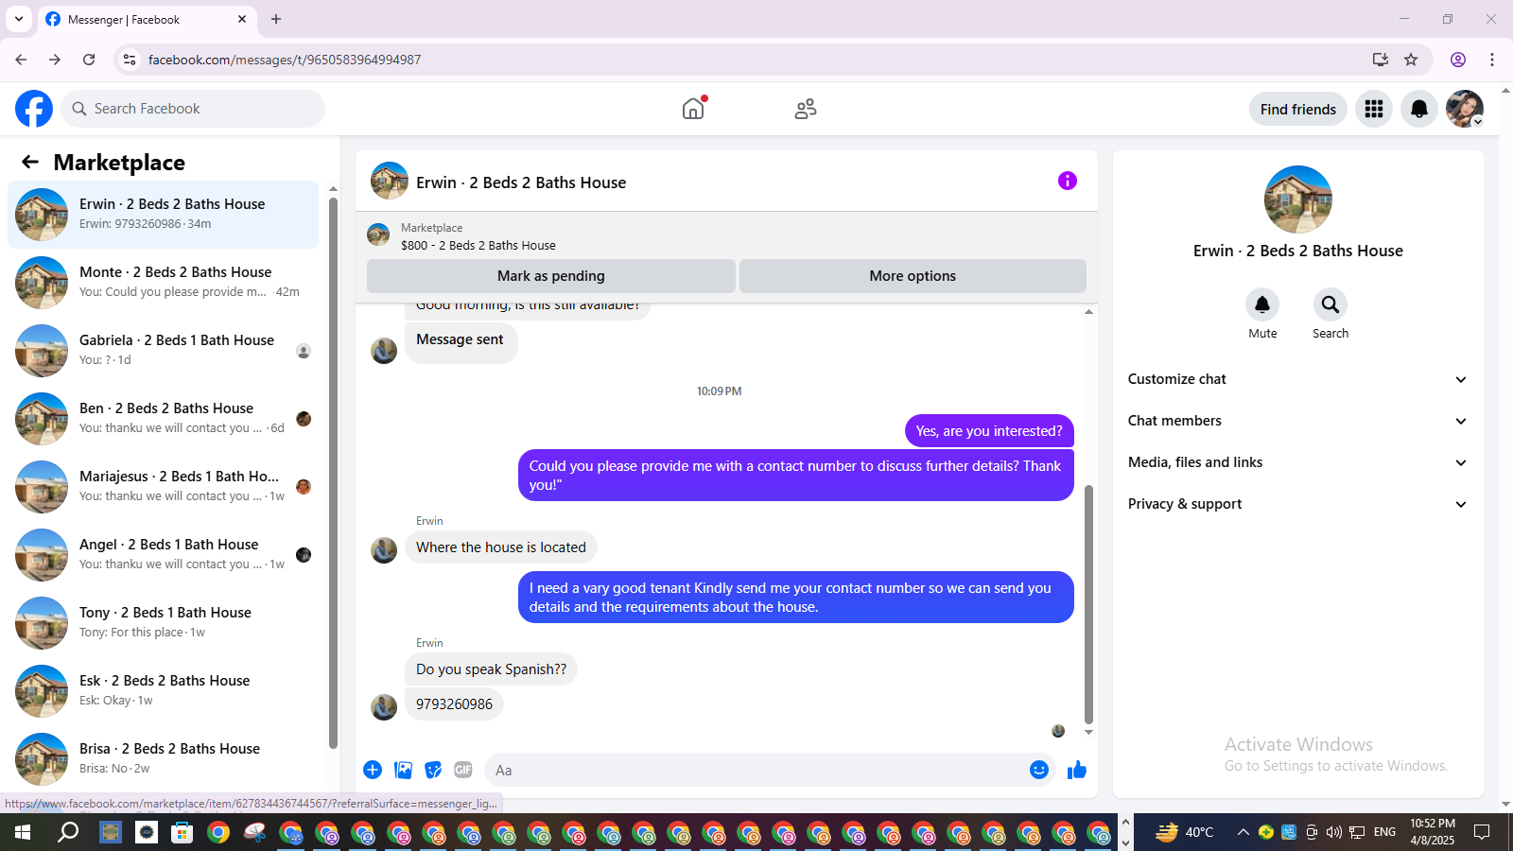
Task: Expand Chat members section
Action: click(1297, 421)
